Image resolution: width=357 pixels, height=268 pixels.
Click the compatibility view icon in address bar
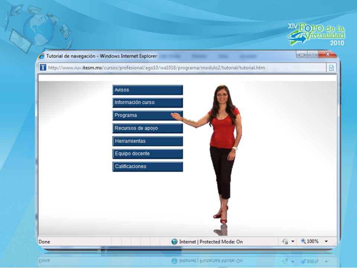pyautogui.click(x=331, y=68)
